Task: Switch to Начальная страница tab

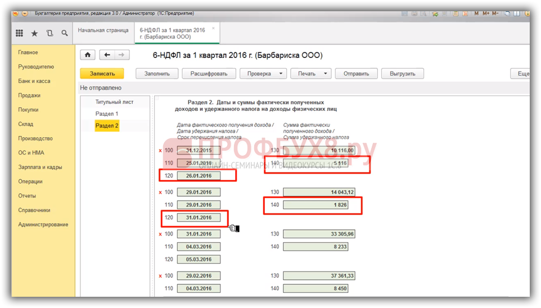Action: click(x=103, y=30)
